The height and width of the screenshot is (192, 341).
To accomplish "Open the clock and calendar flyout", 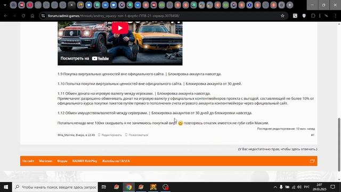I will (320, 187).
